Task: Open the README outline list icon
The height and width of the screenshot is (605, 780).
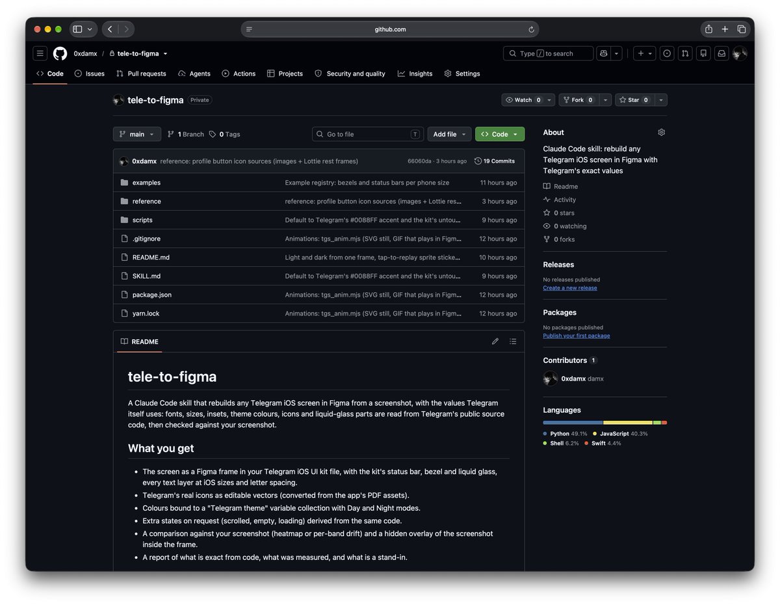Action: tap(513, 342)
